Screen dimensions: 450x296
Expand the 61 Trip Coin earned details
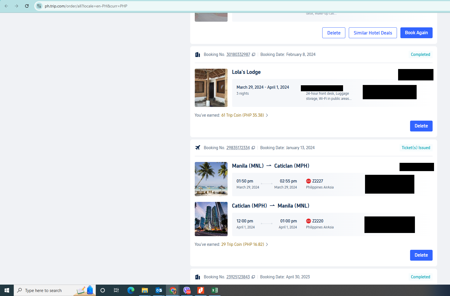[x=245, y=115]
